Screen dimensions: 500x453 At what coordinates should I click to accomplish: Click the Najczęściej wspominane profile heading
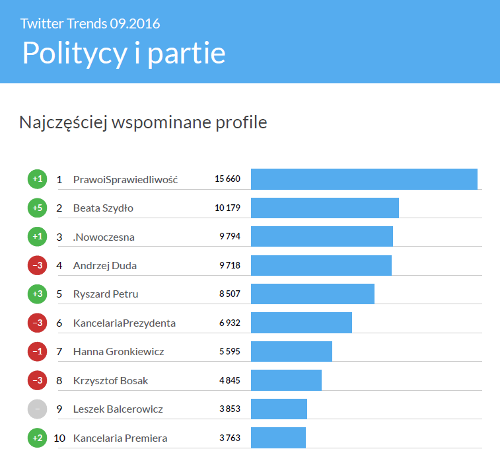[143, 123]
